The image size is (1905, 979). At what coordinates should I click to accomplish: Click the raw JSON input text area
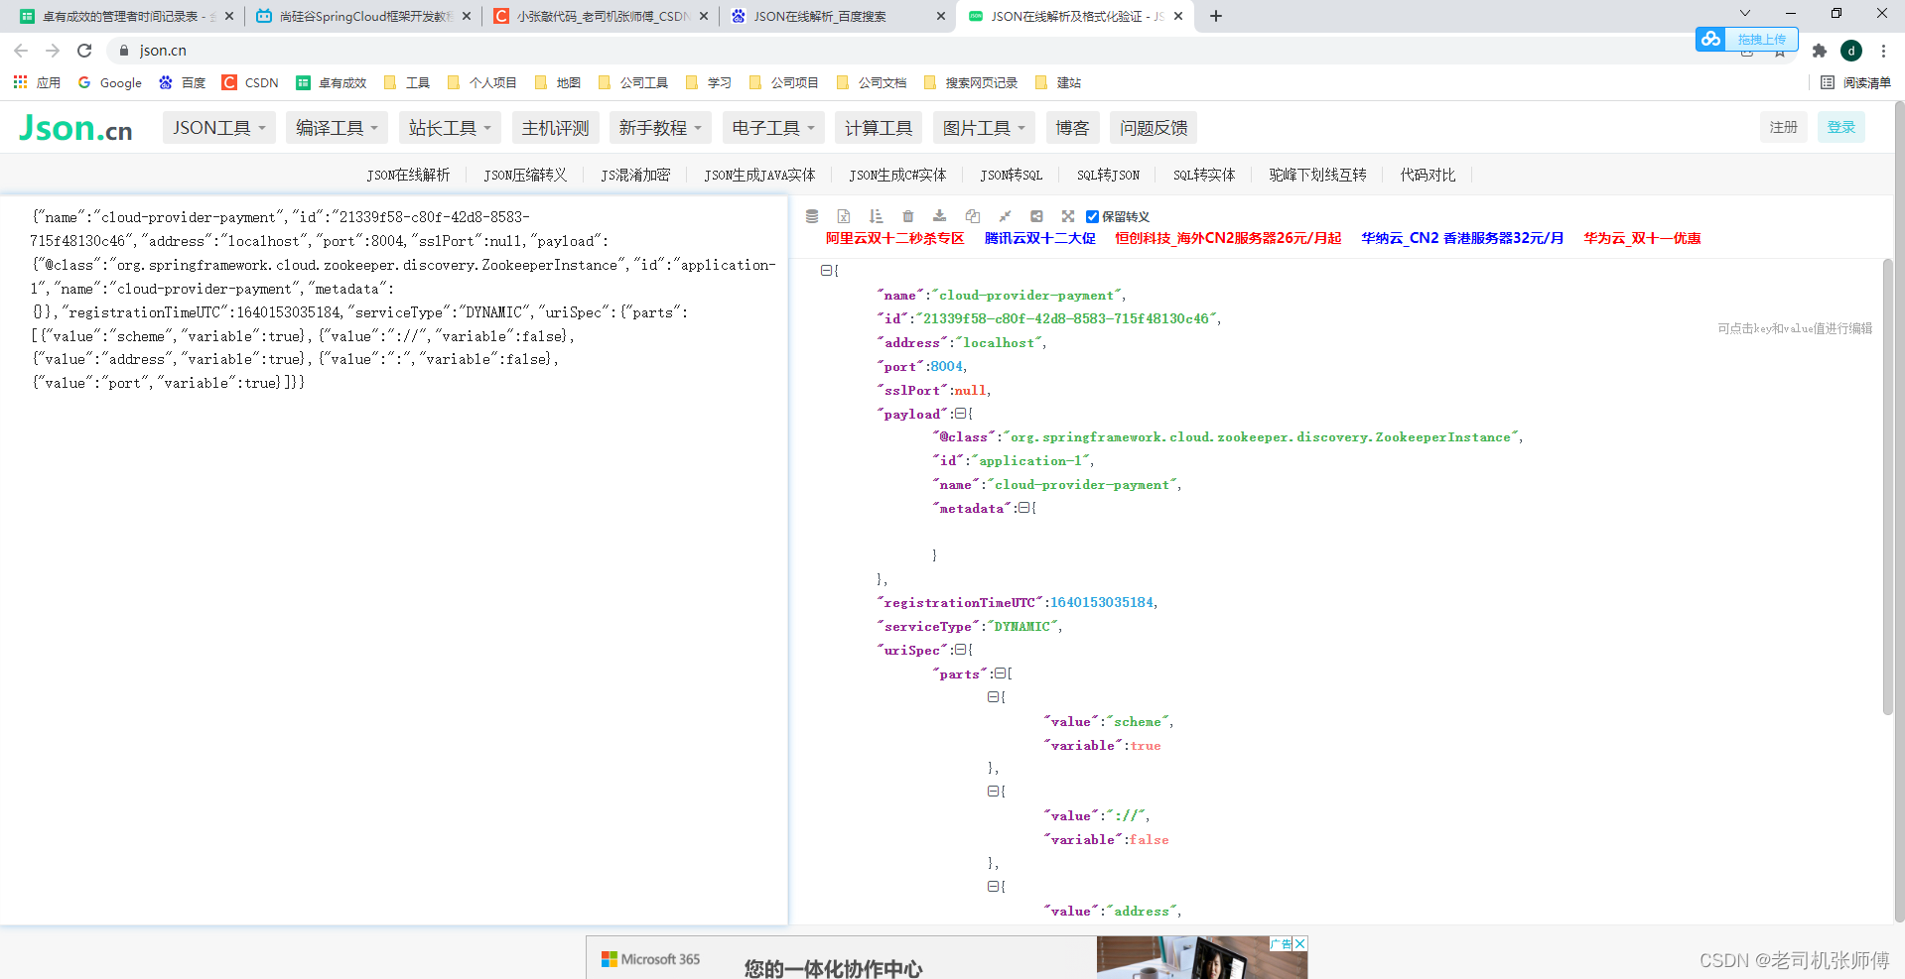coord(394,560)
